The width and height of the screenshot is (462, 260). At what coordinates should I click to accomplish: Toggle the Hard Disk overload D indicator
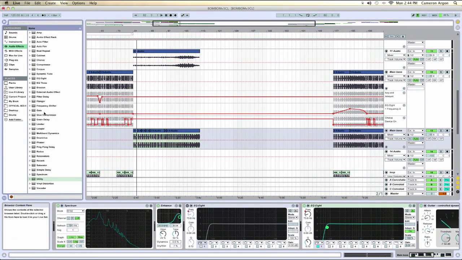[456, 15]
